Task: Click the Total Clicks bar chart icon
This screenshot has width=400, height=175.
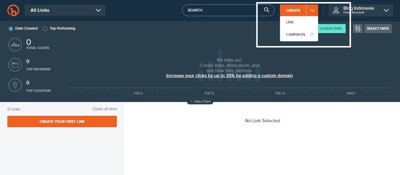Action: click(x=15, y=45)
